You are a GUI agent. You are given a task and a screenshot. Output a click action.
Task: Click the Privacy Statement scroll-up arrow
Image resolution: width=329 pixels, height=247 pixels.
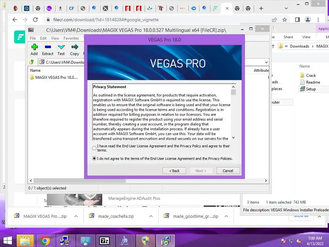[233, 87]
